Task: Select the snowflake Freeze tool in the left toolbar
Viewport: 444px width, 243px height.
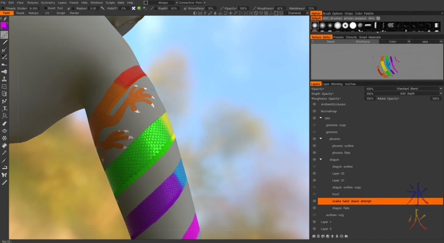Action: coord(4,138)
